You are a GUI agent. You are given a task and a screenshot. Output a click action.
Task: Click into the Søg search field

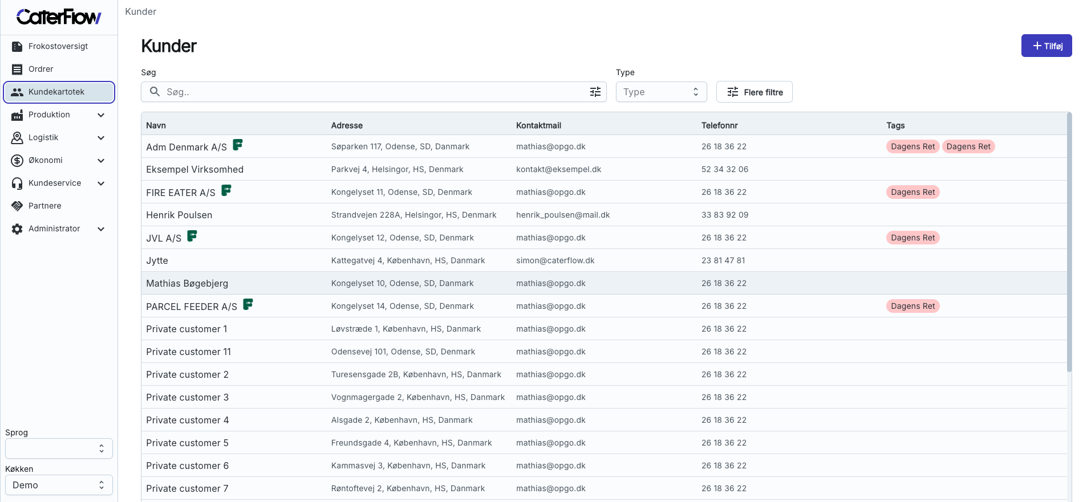coord(374,92)
